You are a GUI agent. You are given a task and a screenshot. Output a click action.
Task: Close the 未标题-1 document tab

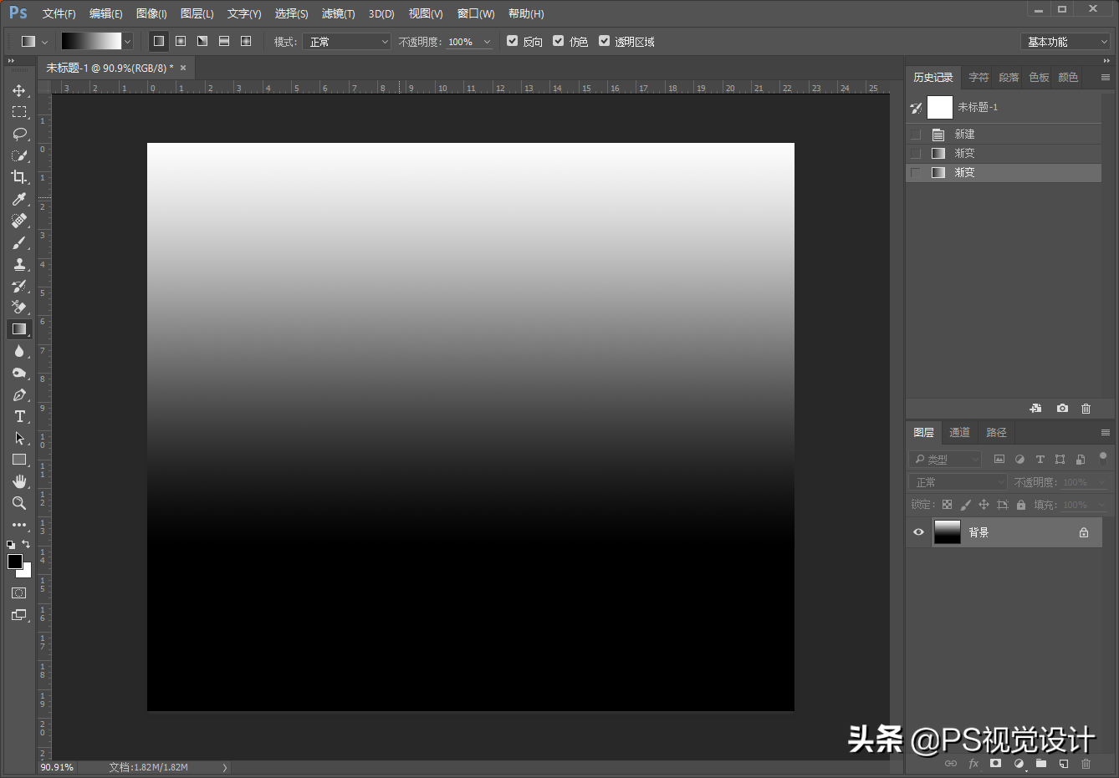coord(183,68)
